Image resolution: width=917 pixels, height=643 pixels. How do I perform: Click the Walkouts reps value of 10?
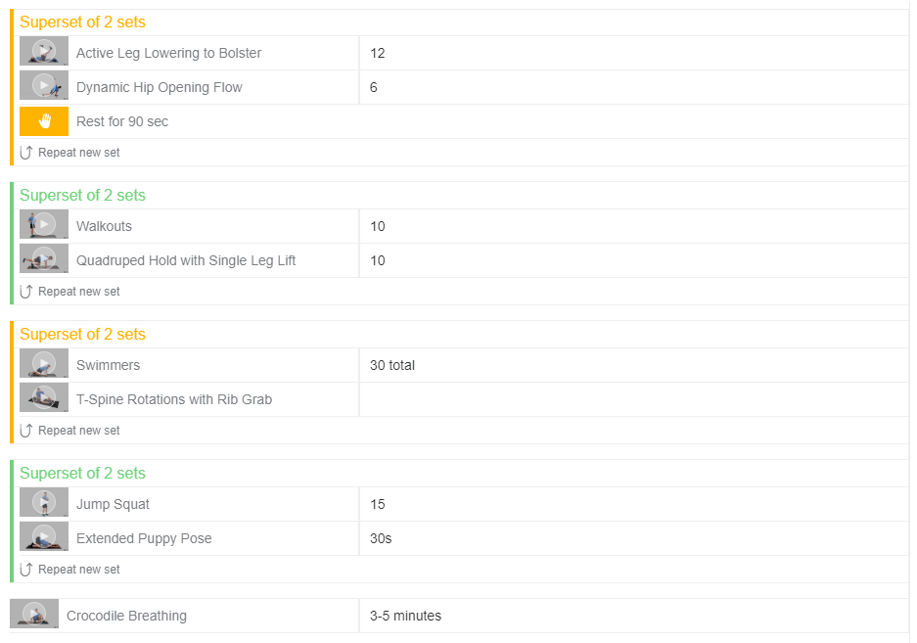[378, 226]
